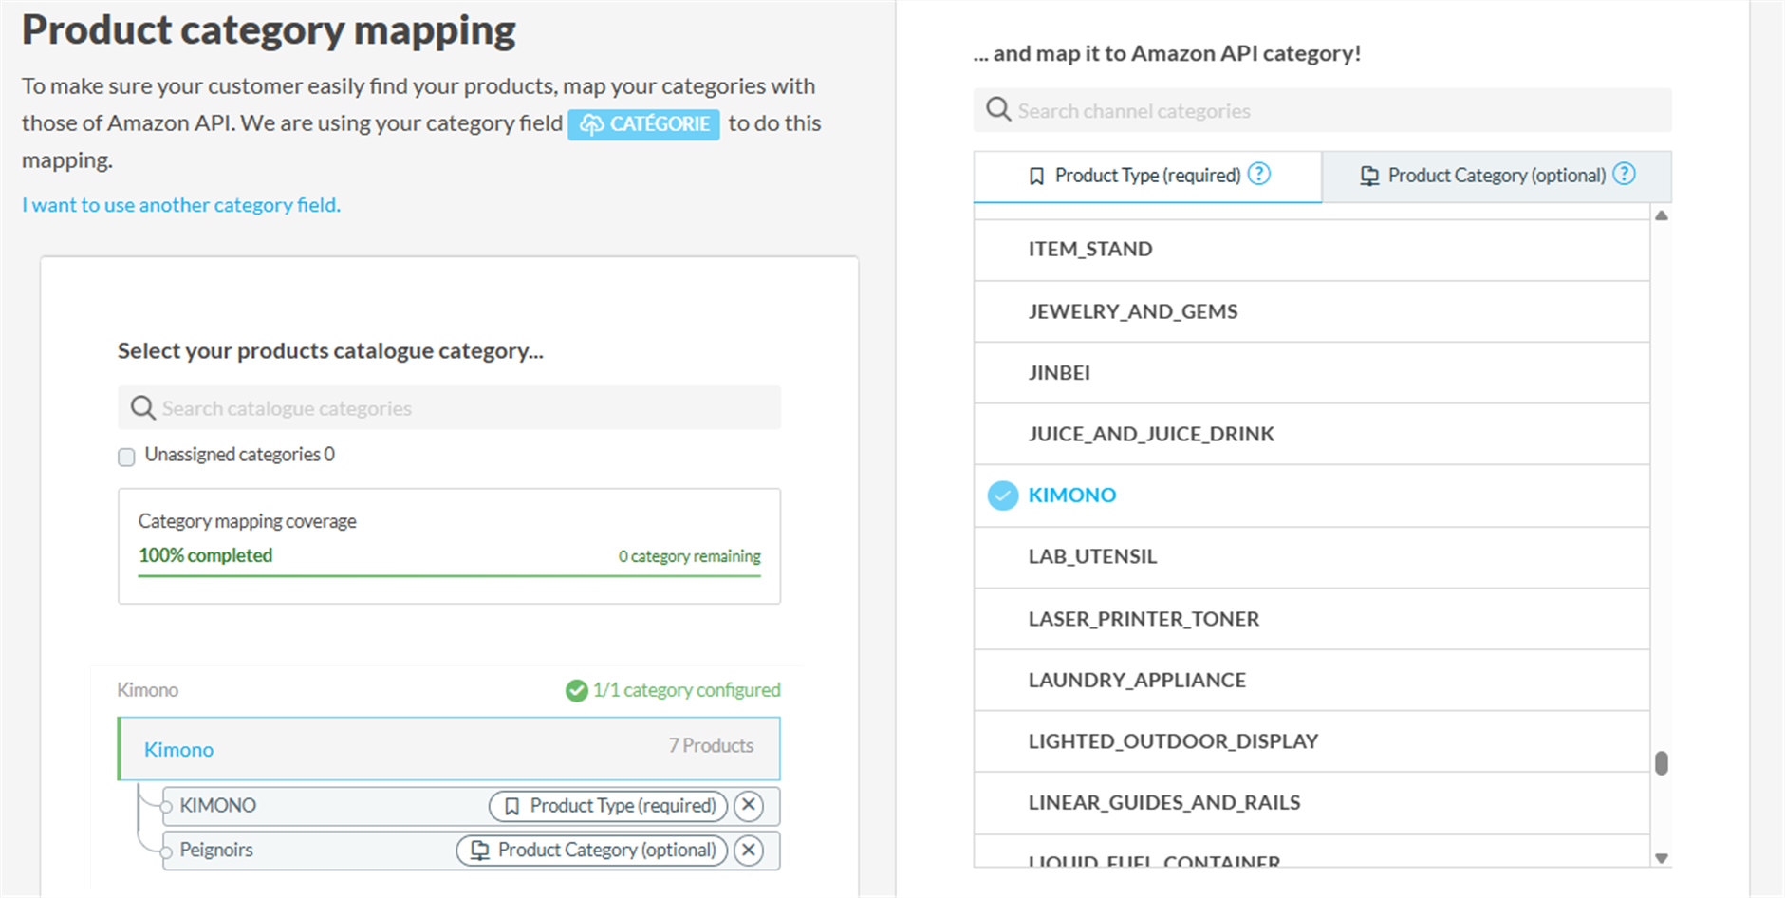The image size is (1785, 898).
Task: Click the catalogue search magnifier icon
Action: point(142,408)
